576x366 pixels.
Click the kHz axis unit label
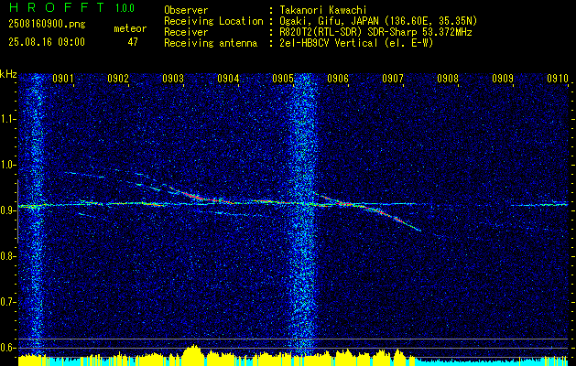pos(9,74)
